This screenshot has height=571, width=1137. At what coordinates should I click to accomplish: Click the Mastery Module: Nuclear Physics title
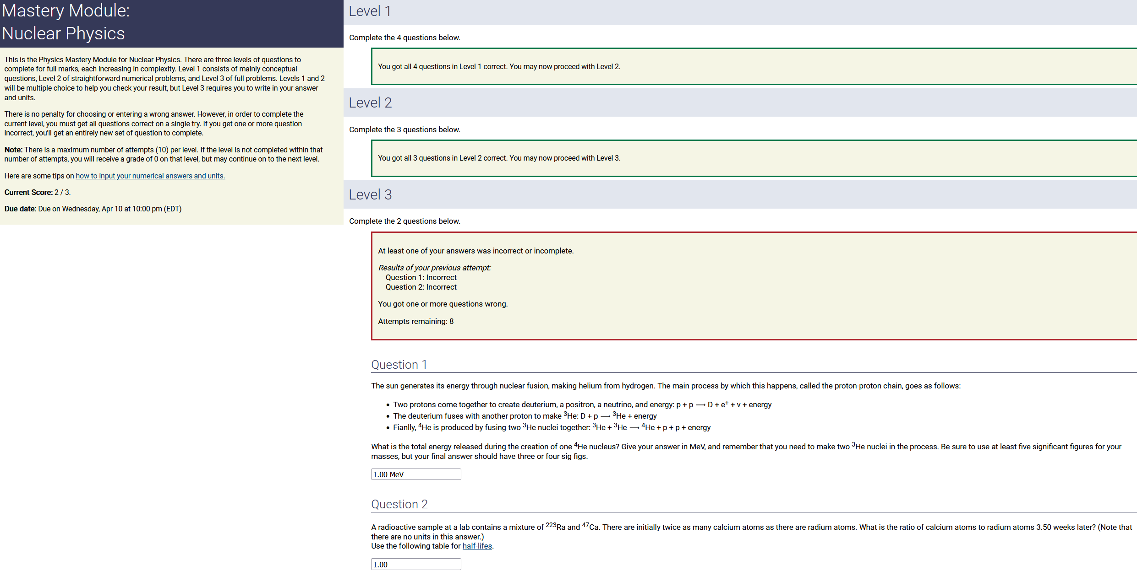tap(66, 22)
